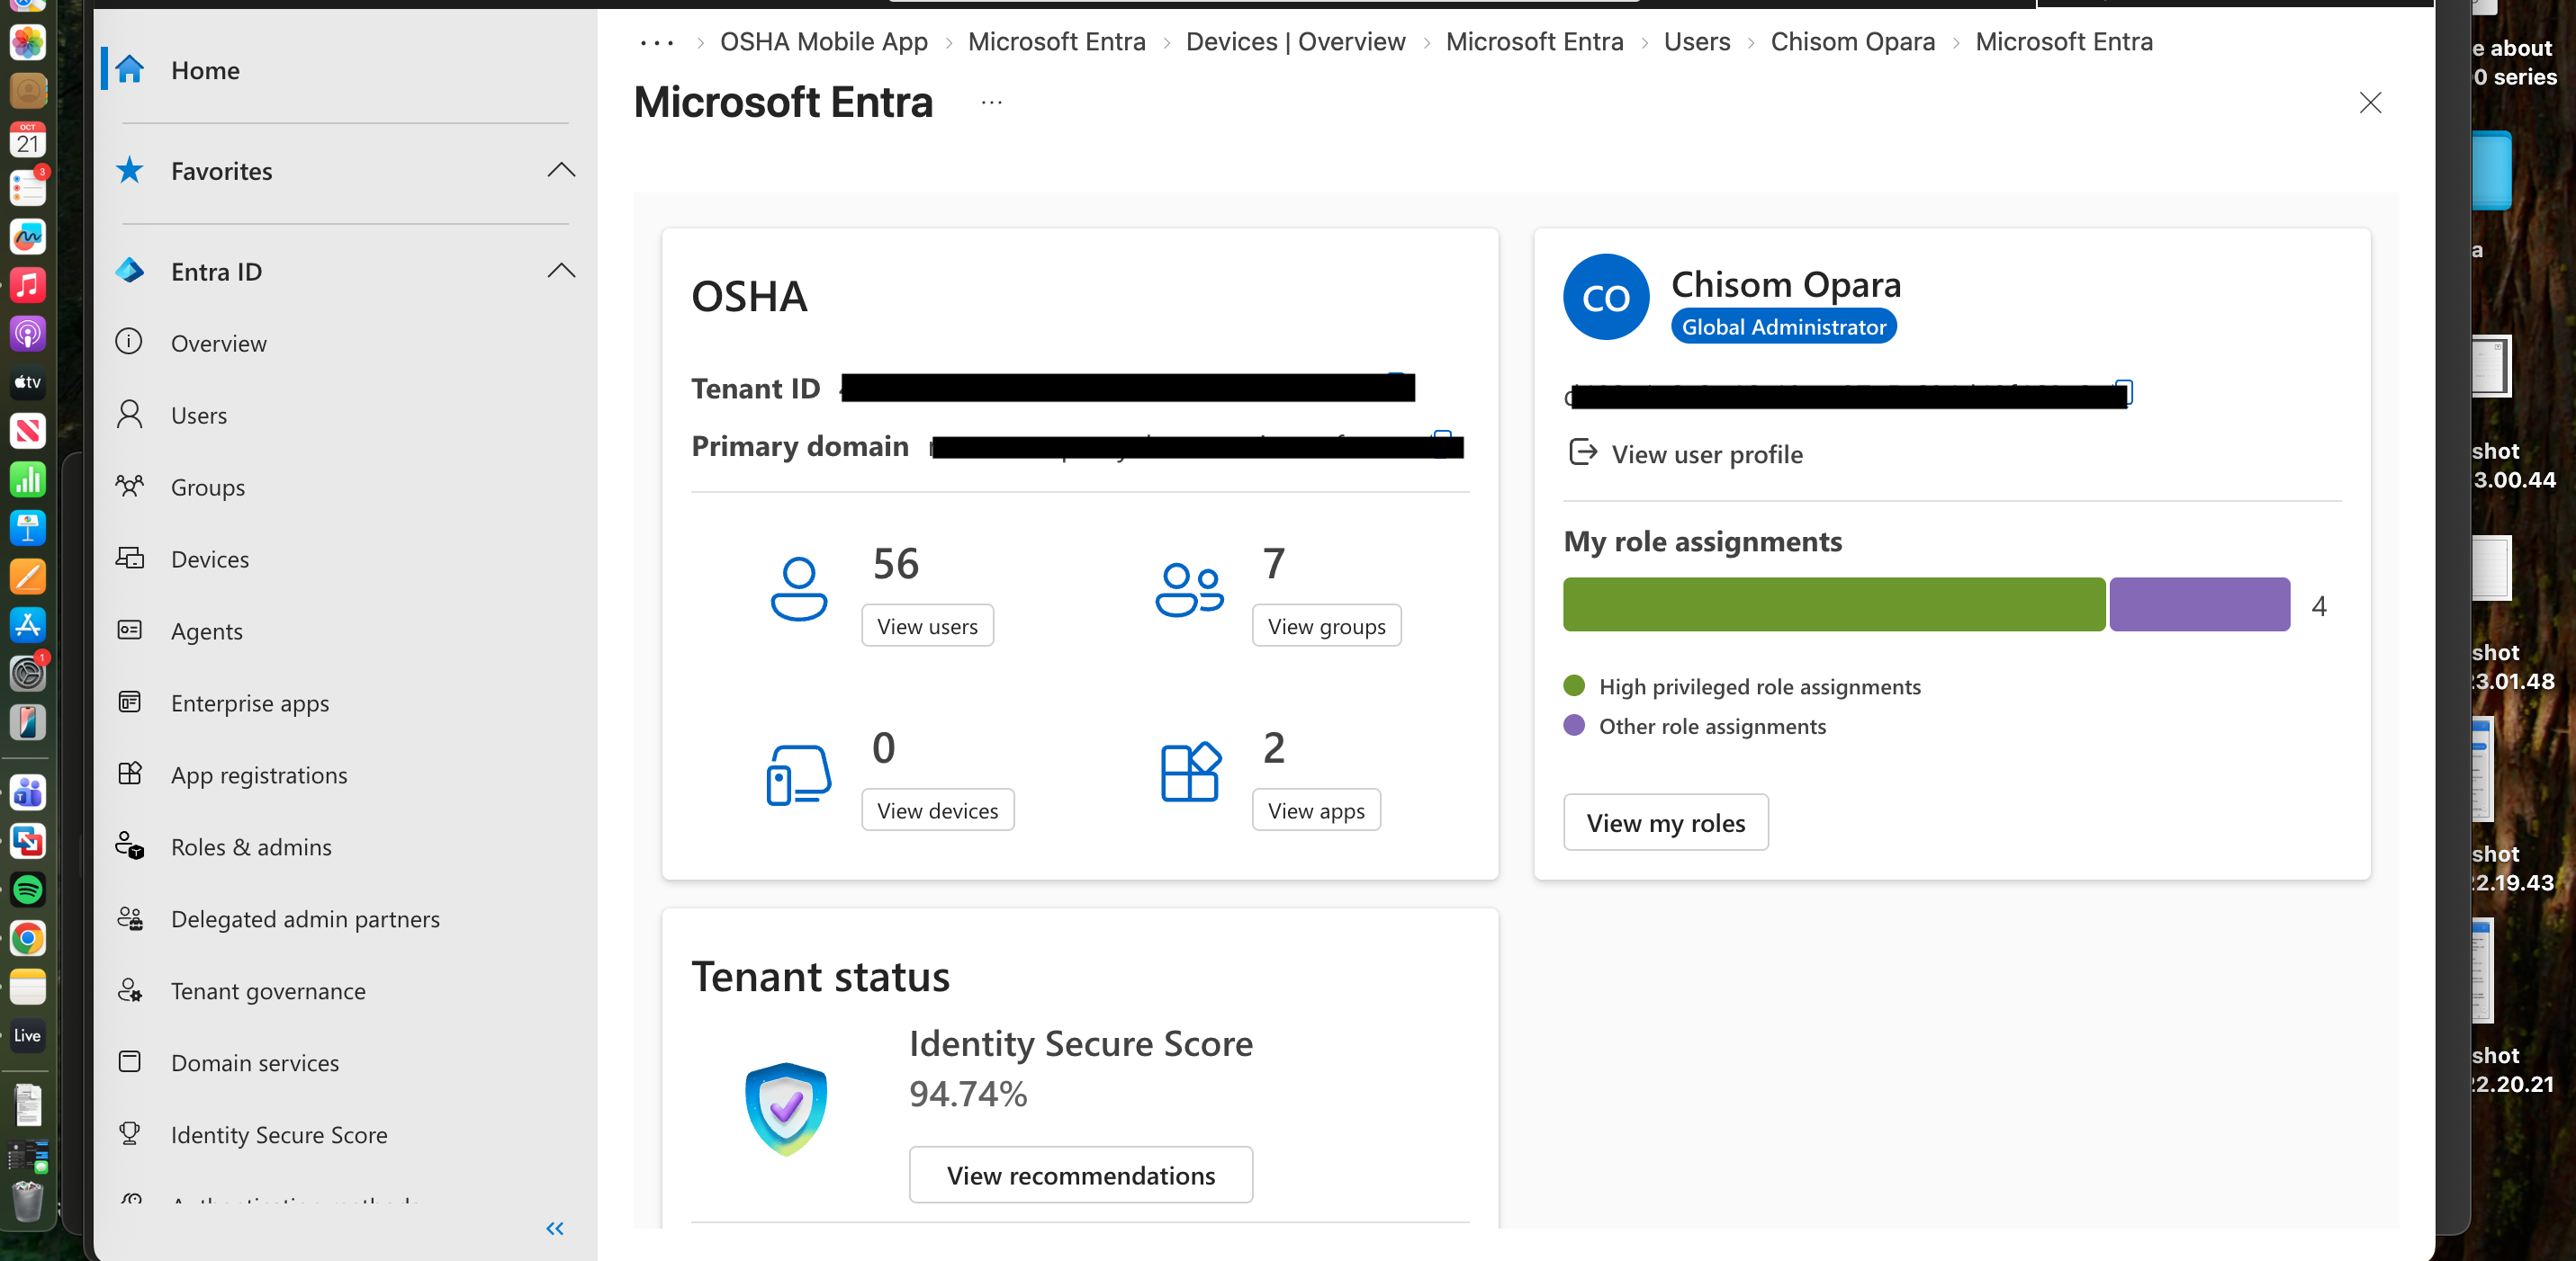Click the Domain services sidebar icon
2576x1261 pixels.
pyautogui.click(x=130, y=1061)
